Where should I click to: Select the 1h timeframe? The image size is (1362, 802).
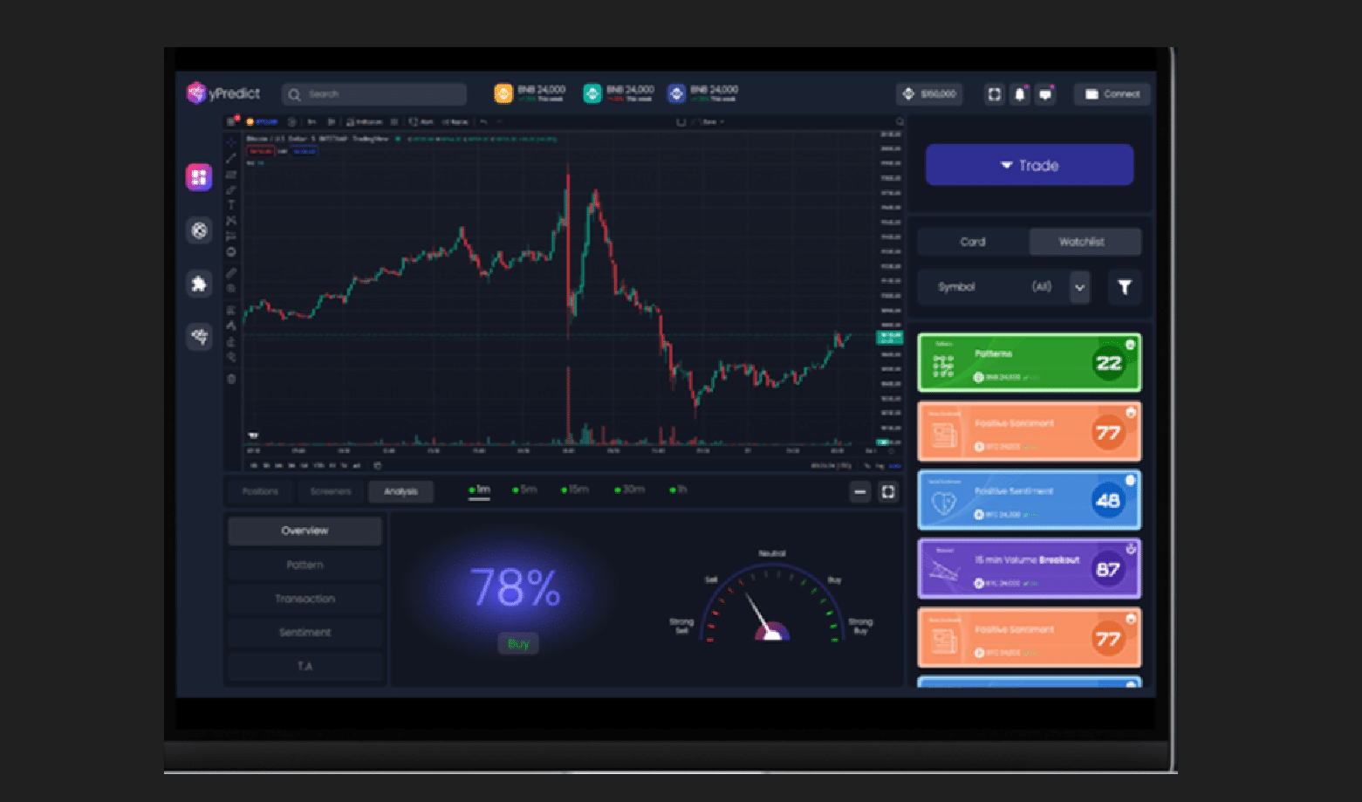678,490
